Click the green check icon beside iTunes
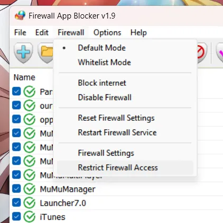The height and width of the screenshot is (223, 223). click(x=29, y=217)
